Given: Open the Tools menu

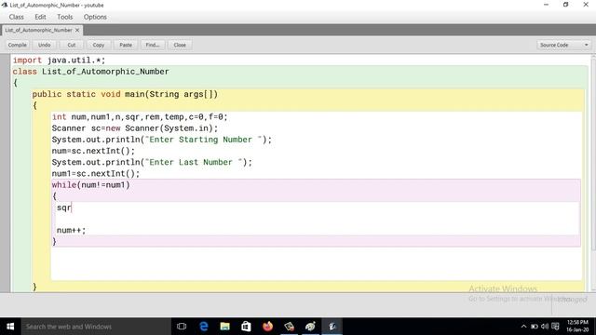Looking at the screenshot, I should coord(64,17).
